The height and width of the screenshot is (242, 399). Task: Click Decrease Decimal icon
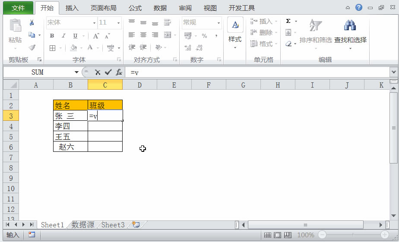[199, 47]
